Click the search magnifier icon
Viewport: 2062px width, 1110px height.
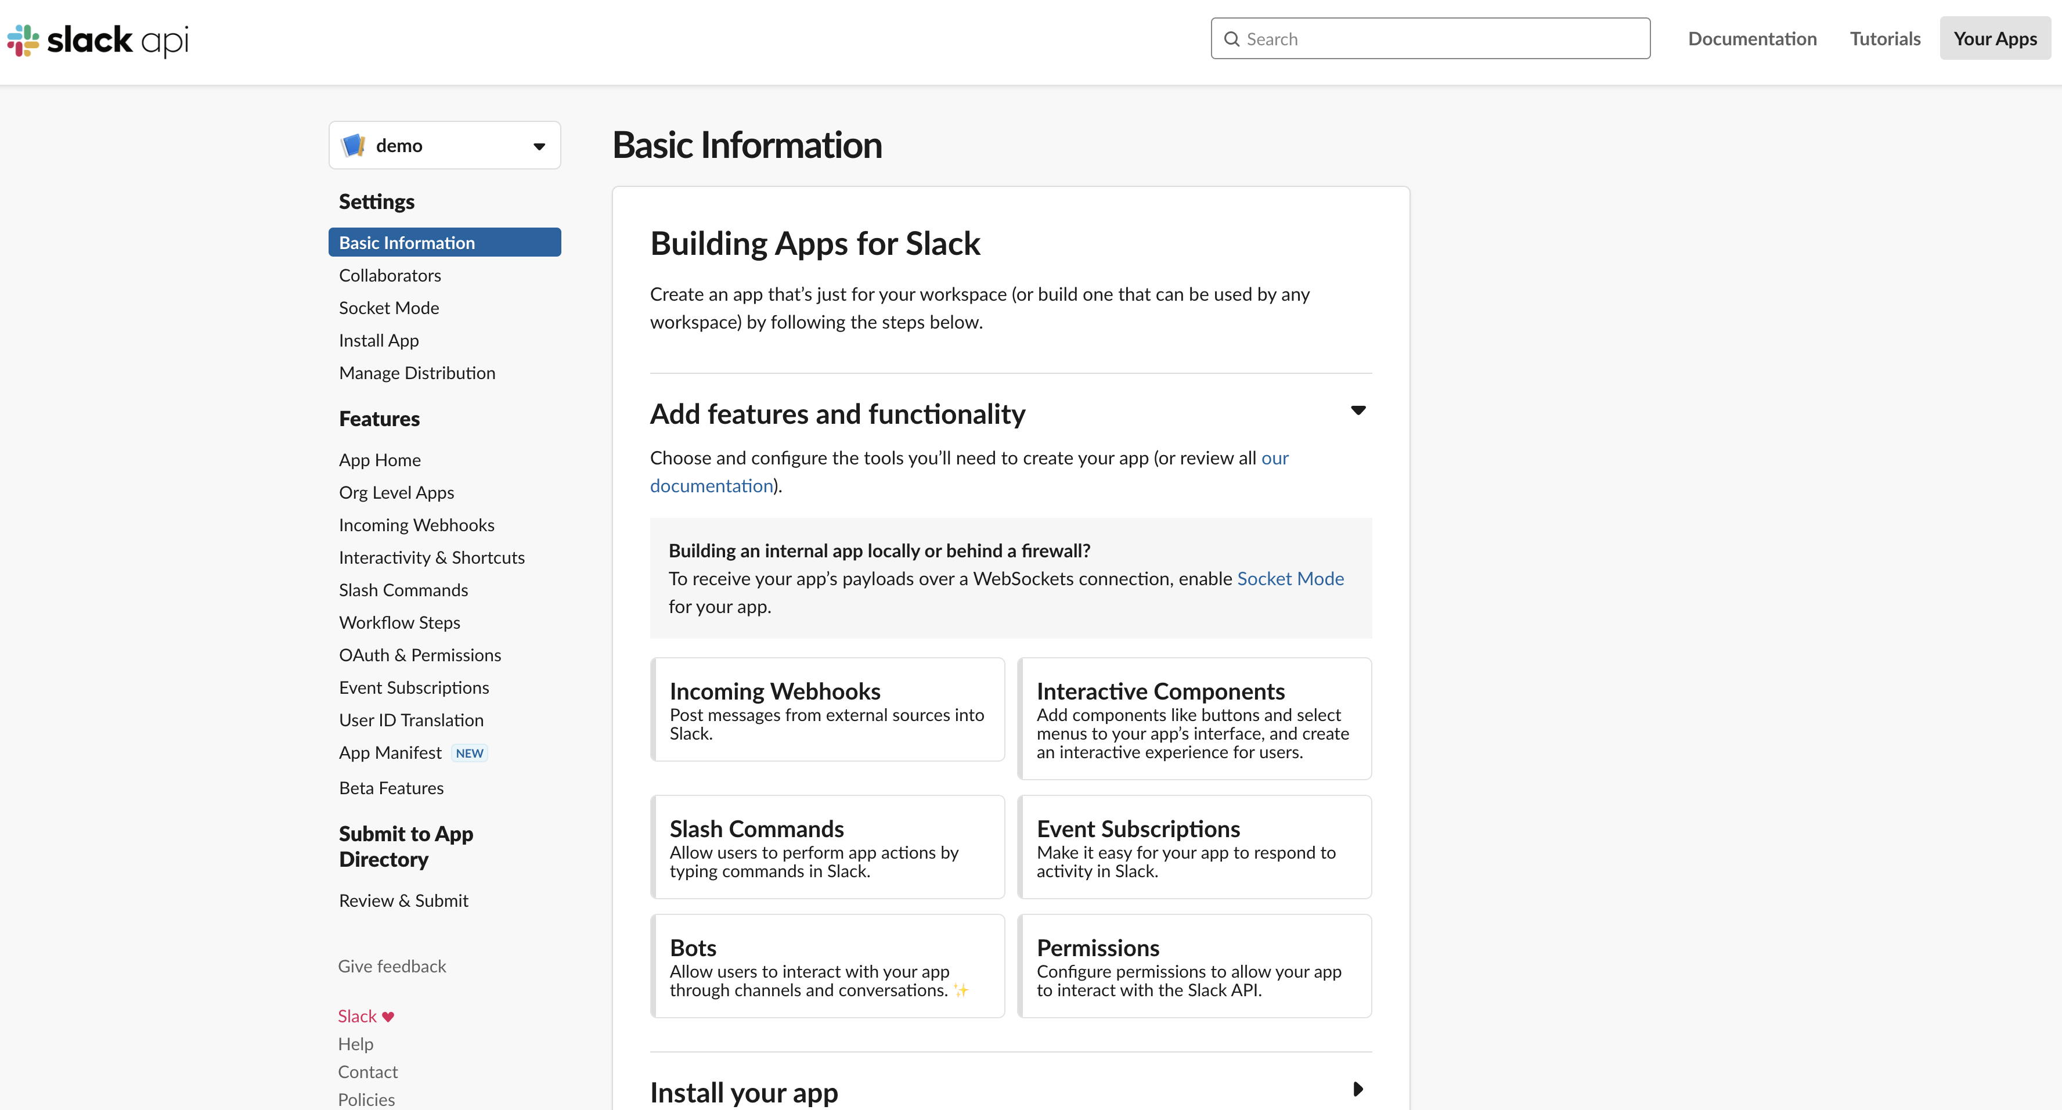coord(1232,39)
